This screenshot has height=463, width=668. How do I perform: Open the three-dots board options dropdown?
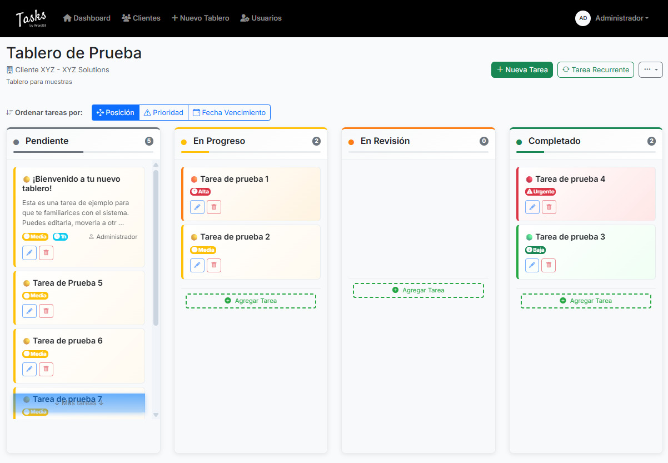(650, 69)
